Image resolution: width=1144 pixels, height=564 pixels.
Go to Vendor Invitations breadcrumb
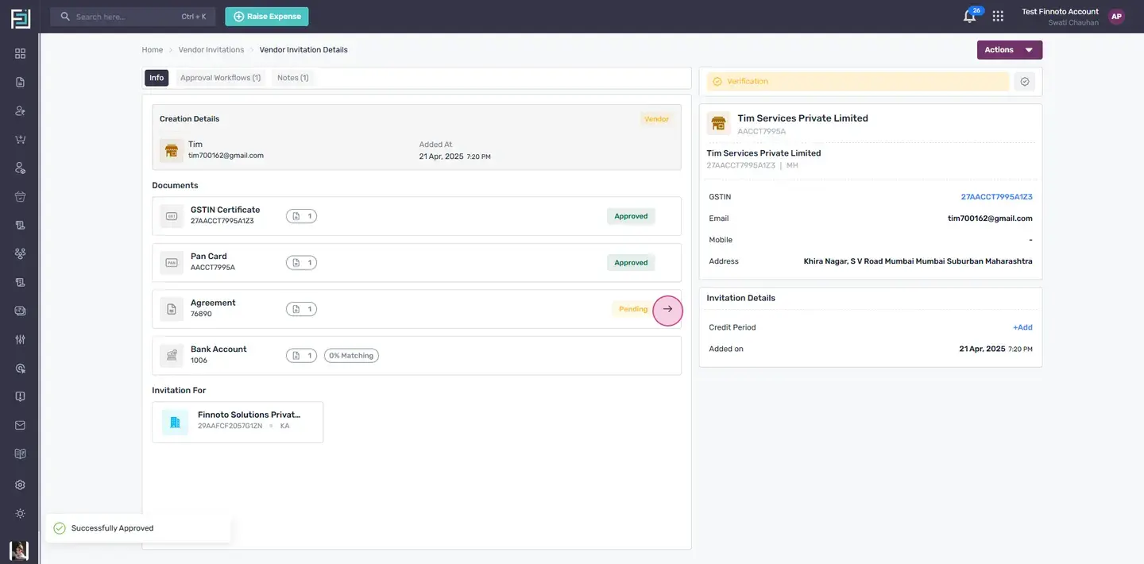(211, 49)
